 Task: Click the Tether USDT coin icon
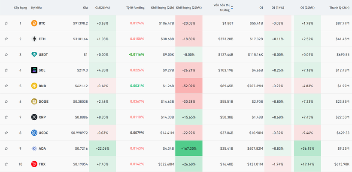[34, 55]
